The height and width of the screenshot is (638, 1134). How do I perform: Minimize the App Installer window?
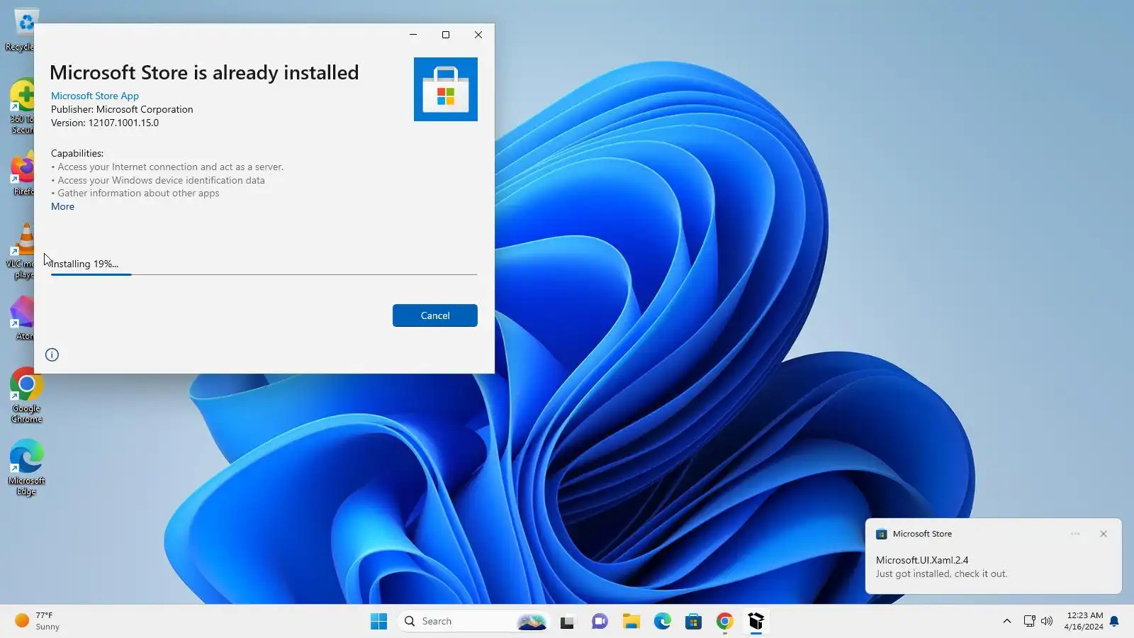point(413,35)
